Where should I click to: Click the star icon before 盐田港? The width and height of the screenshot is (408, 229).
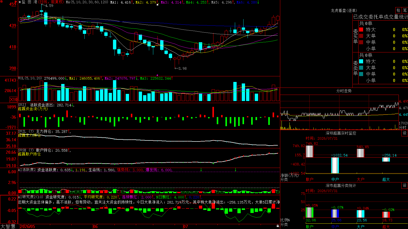20,2
